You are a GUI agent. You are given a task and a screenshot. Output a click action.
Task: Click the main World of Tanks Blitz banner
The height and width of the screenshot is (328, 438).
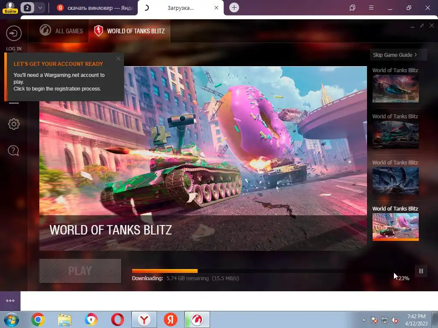203,158
